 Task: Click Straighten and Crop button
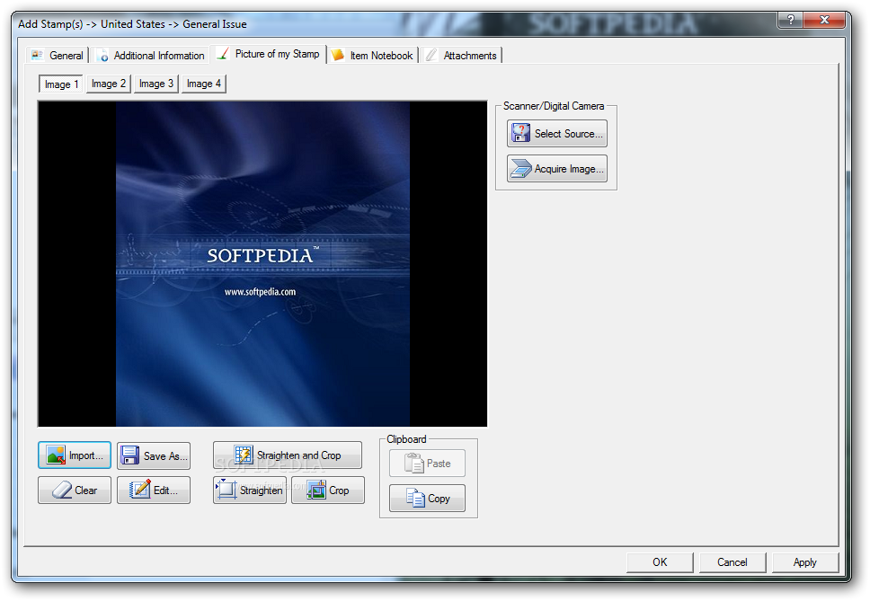288,455
